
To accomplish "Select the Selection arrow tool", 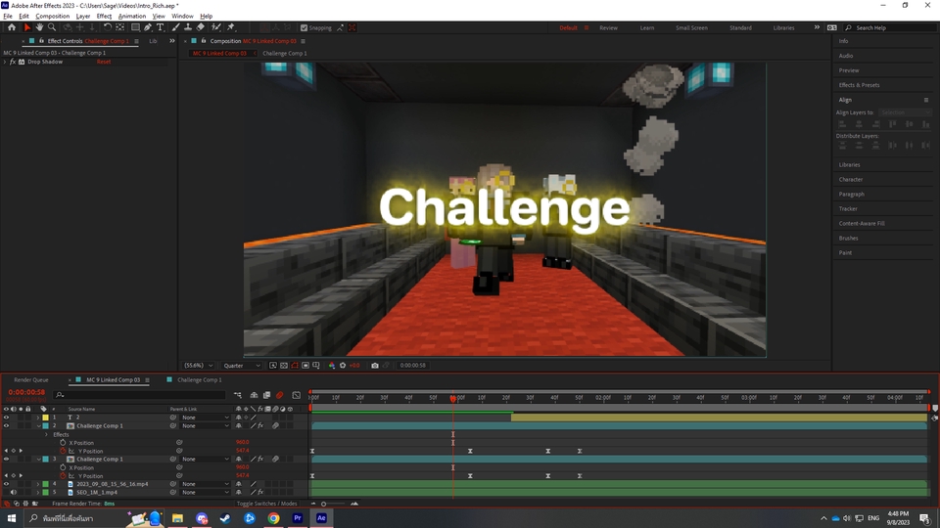I will [x=27, y=27].
